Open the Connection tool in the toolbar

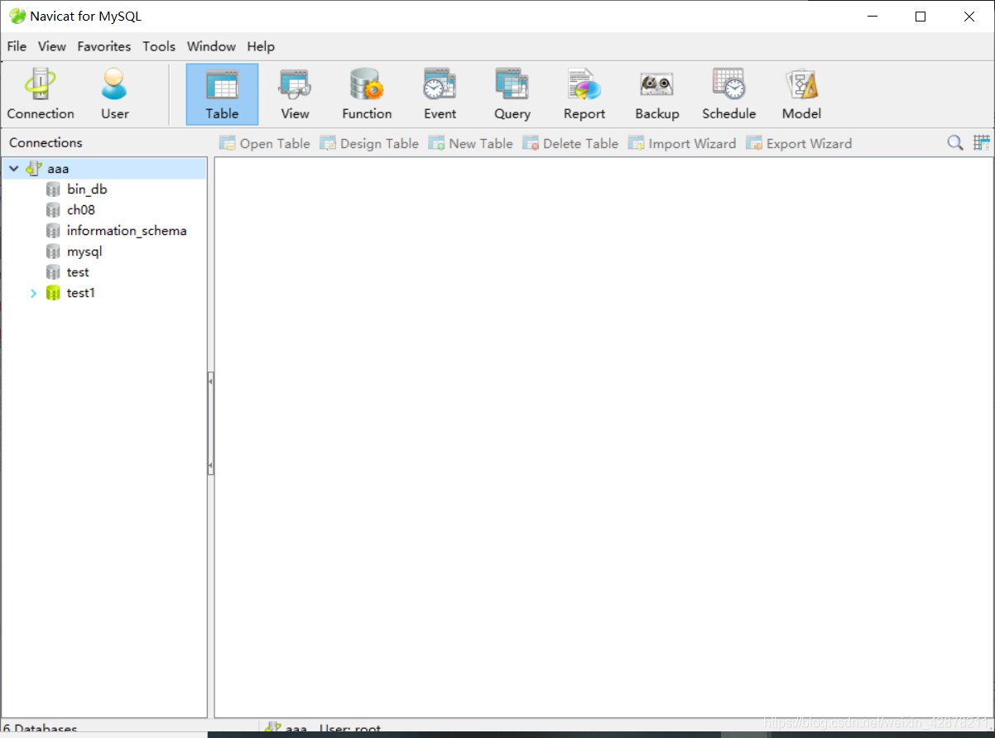pos(41,94)
